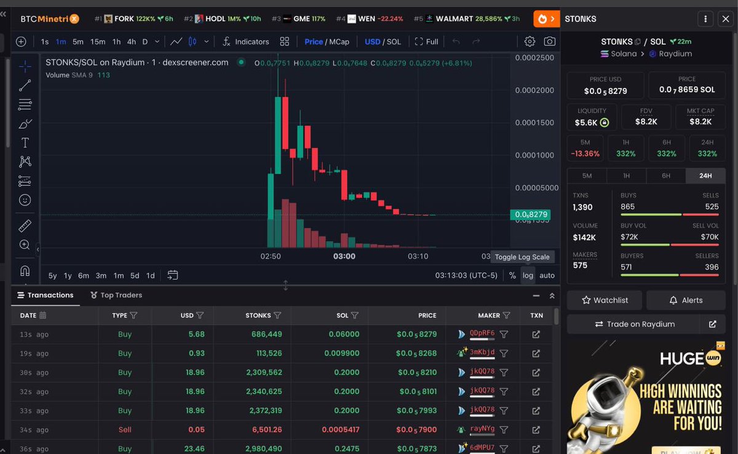Filter by maker 3mKbjd
This screenshot has height=454, width=738.
[x=504, y=354]
